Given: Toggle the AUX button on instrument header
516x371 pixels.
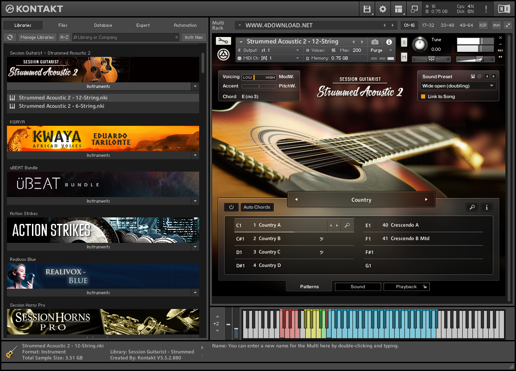Looking at the screenshot, I should pos(501,50).
